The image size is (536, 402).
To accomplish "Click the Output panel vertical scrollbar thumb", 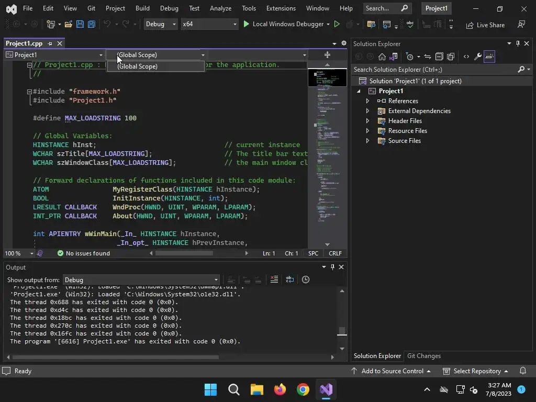I will coord(342,331).
